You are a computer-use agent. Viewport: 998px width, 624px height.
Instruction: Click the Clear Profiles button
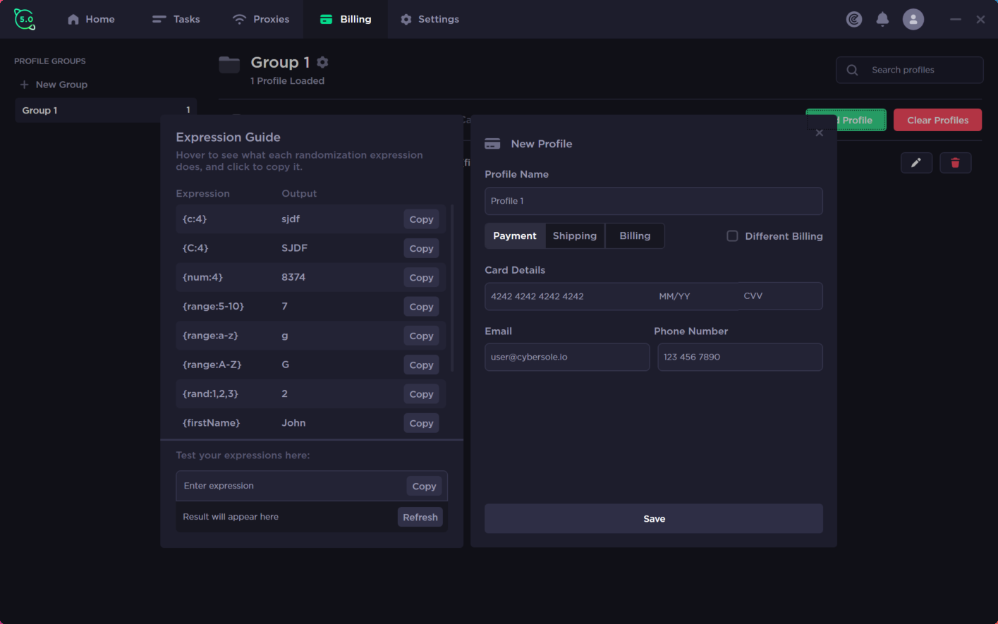[x=937, y=120]
